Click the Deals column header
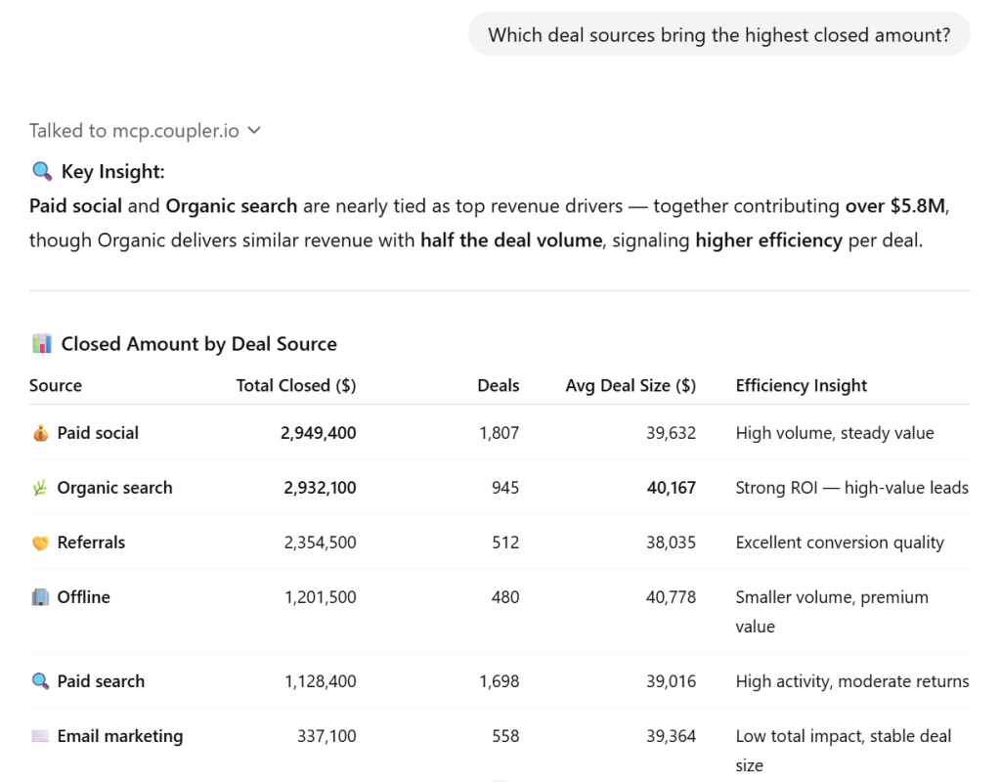The height and width of the screenshot is (782, 1001). [x=499, y=385]
